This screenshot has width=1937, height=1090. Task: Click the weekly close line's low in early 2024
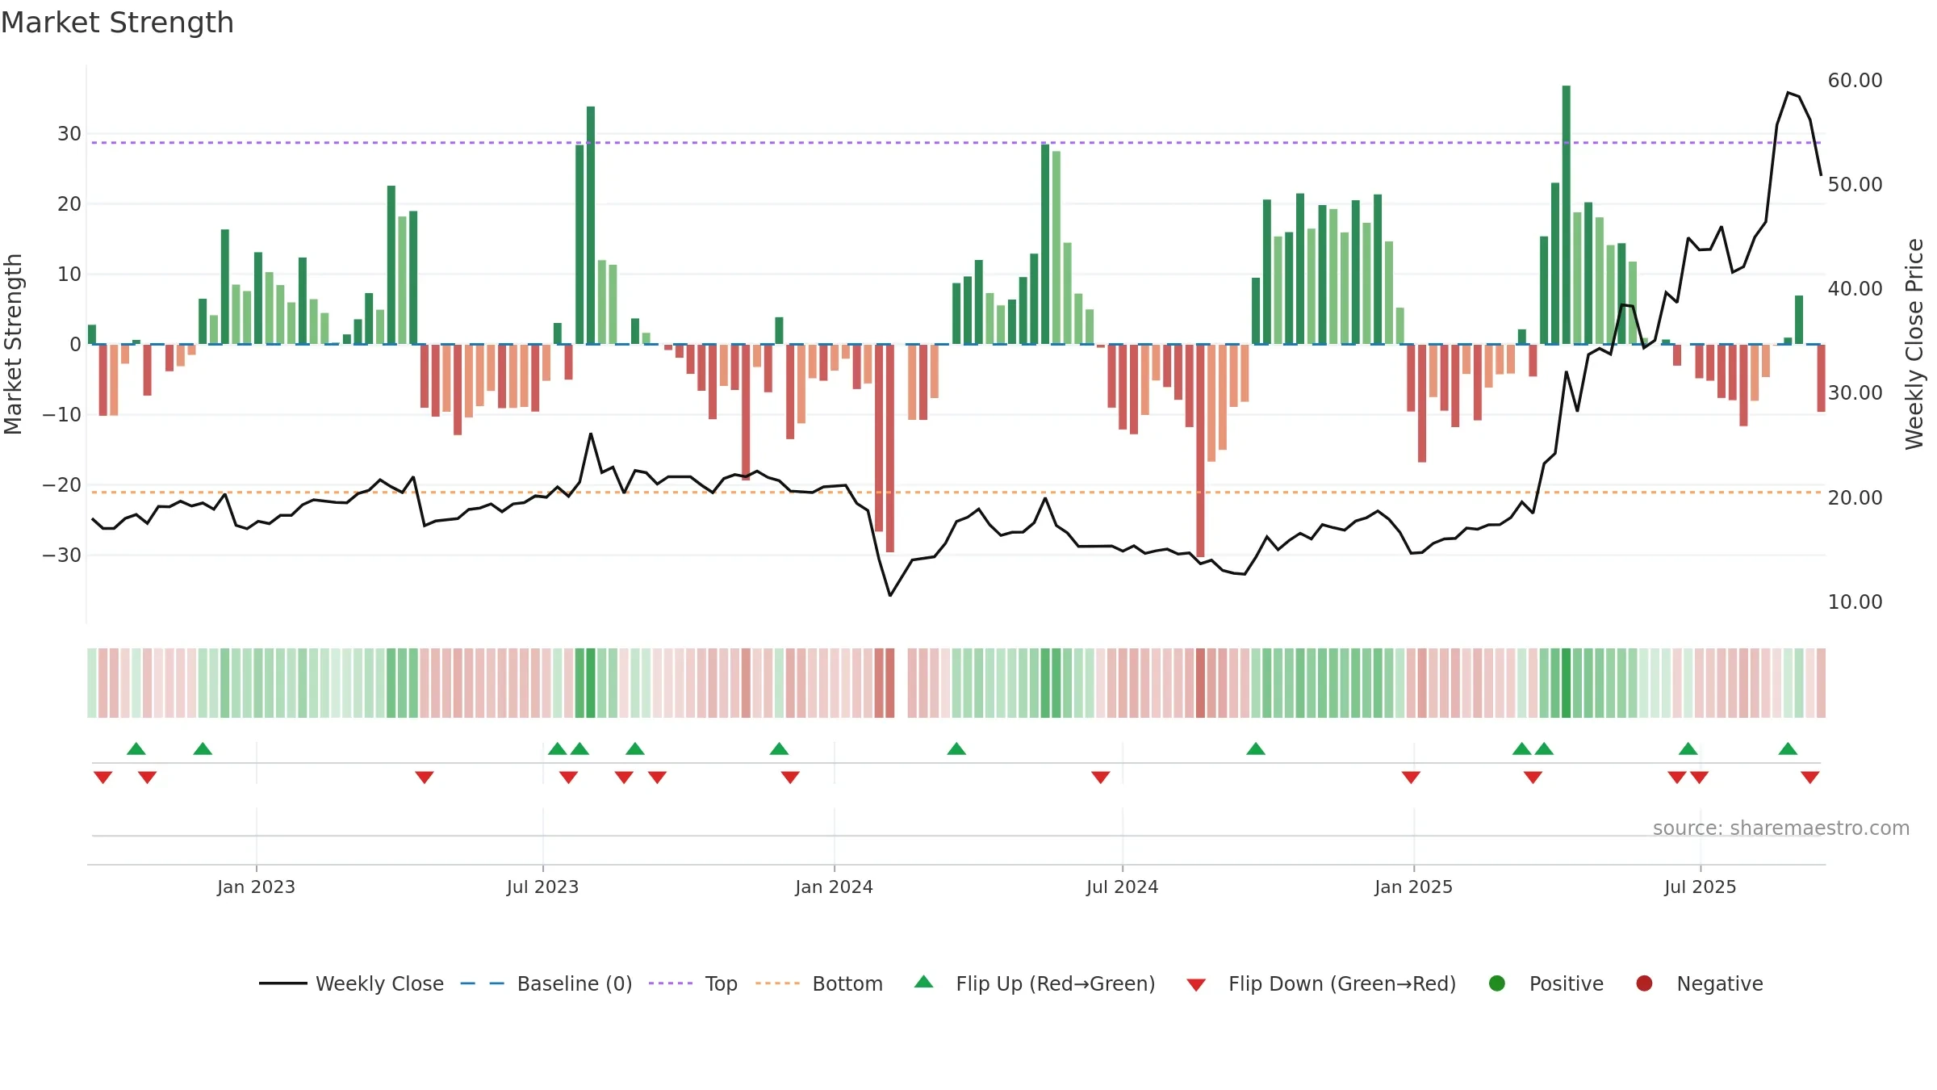890,595
